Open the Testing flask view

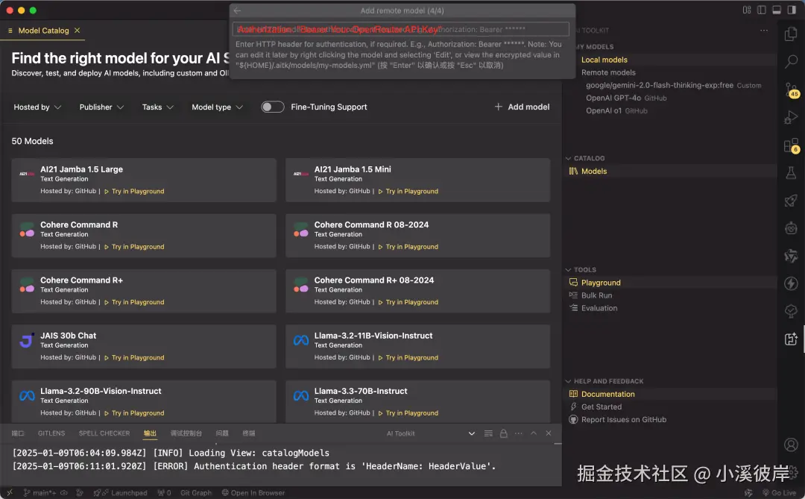791,172
